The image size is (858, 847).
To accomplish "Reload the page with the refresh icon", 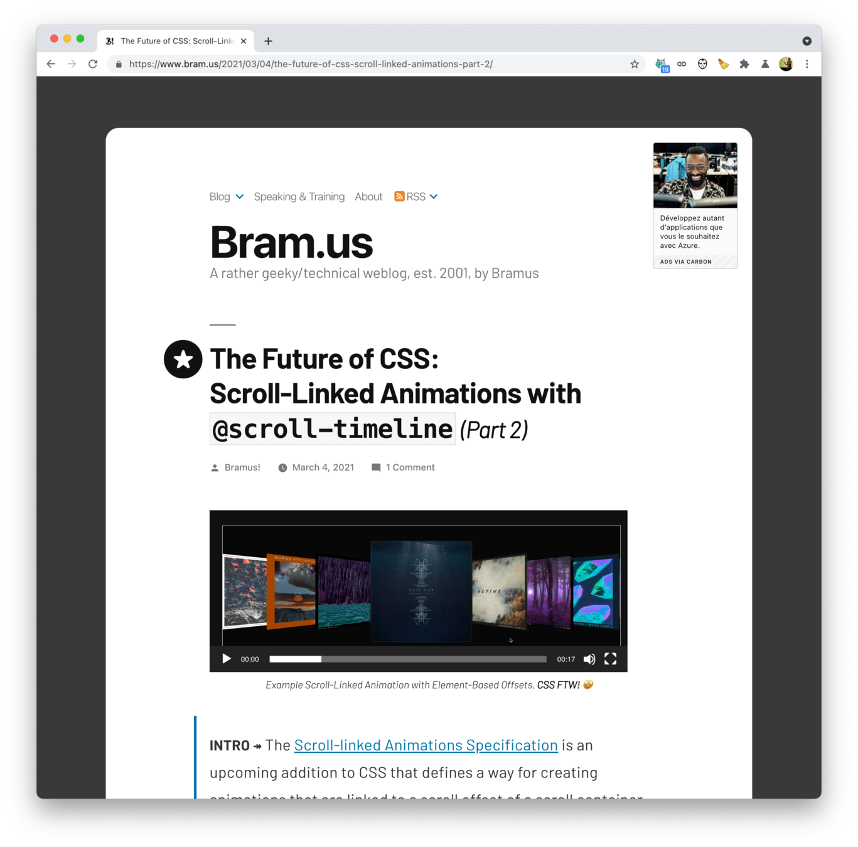I will tap(93, 64).
